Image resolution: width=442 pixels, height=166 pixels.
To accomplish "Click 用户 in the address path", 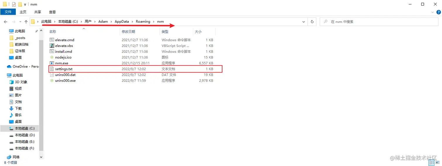I will [x=88, y=22].
